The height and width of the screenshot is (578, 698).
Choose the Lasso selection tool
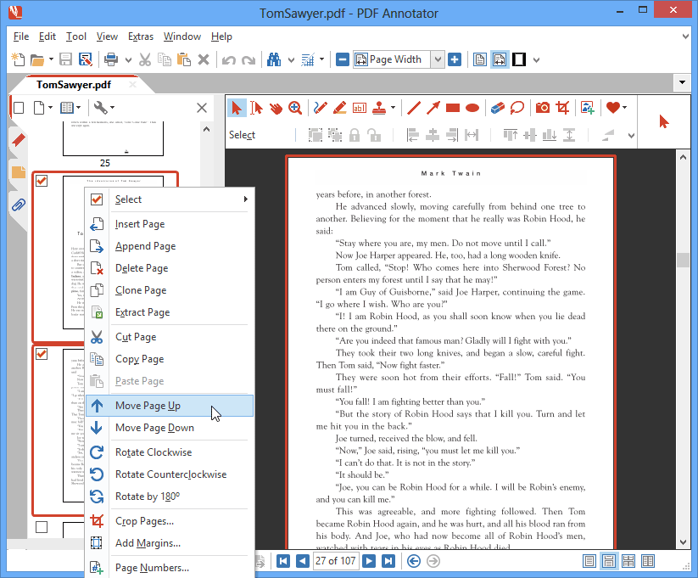[517, 108]
